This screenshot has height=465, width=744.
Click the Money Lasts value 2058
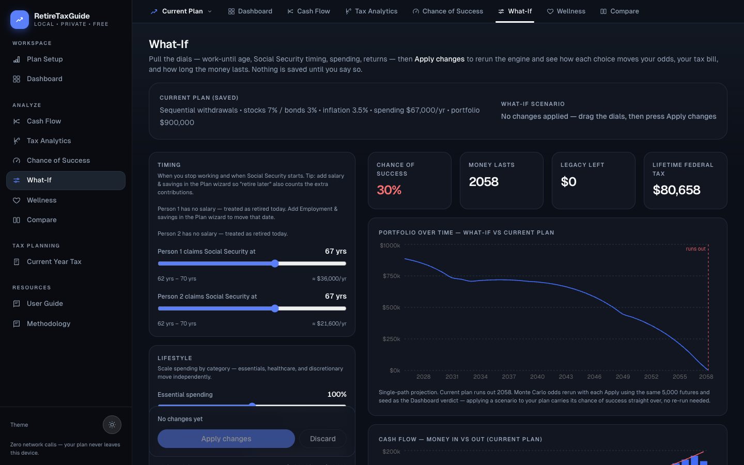coord(484,182)
